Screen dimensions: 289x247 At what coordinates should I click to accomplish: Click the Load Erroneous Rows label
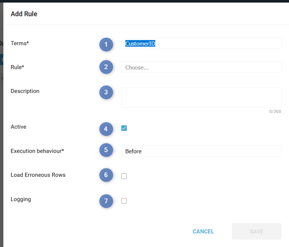pyautogui.click(x=38, y=175)
